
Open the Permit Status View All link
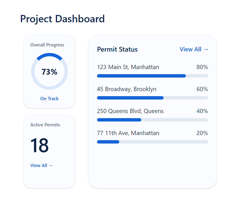tap(194, 49)
